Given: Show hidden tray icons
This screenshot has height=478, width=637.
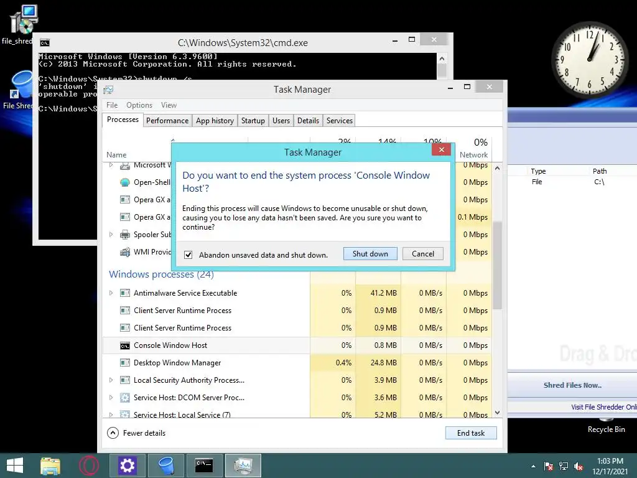Looking at the screenshot, I should [x=533, y=466].
